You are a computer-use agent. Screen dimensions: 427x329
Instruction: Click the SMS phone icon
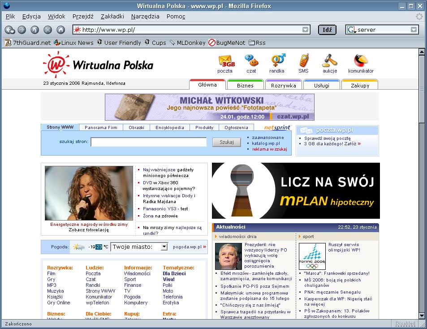[303, 61]
